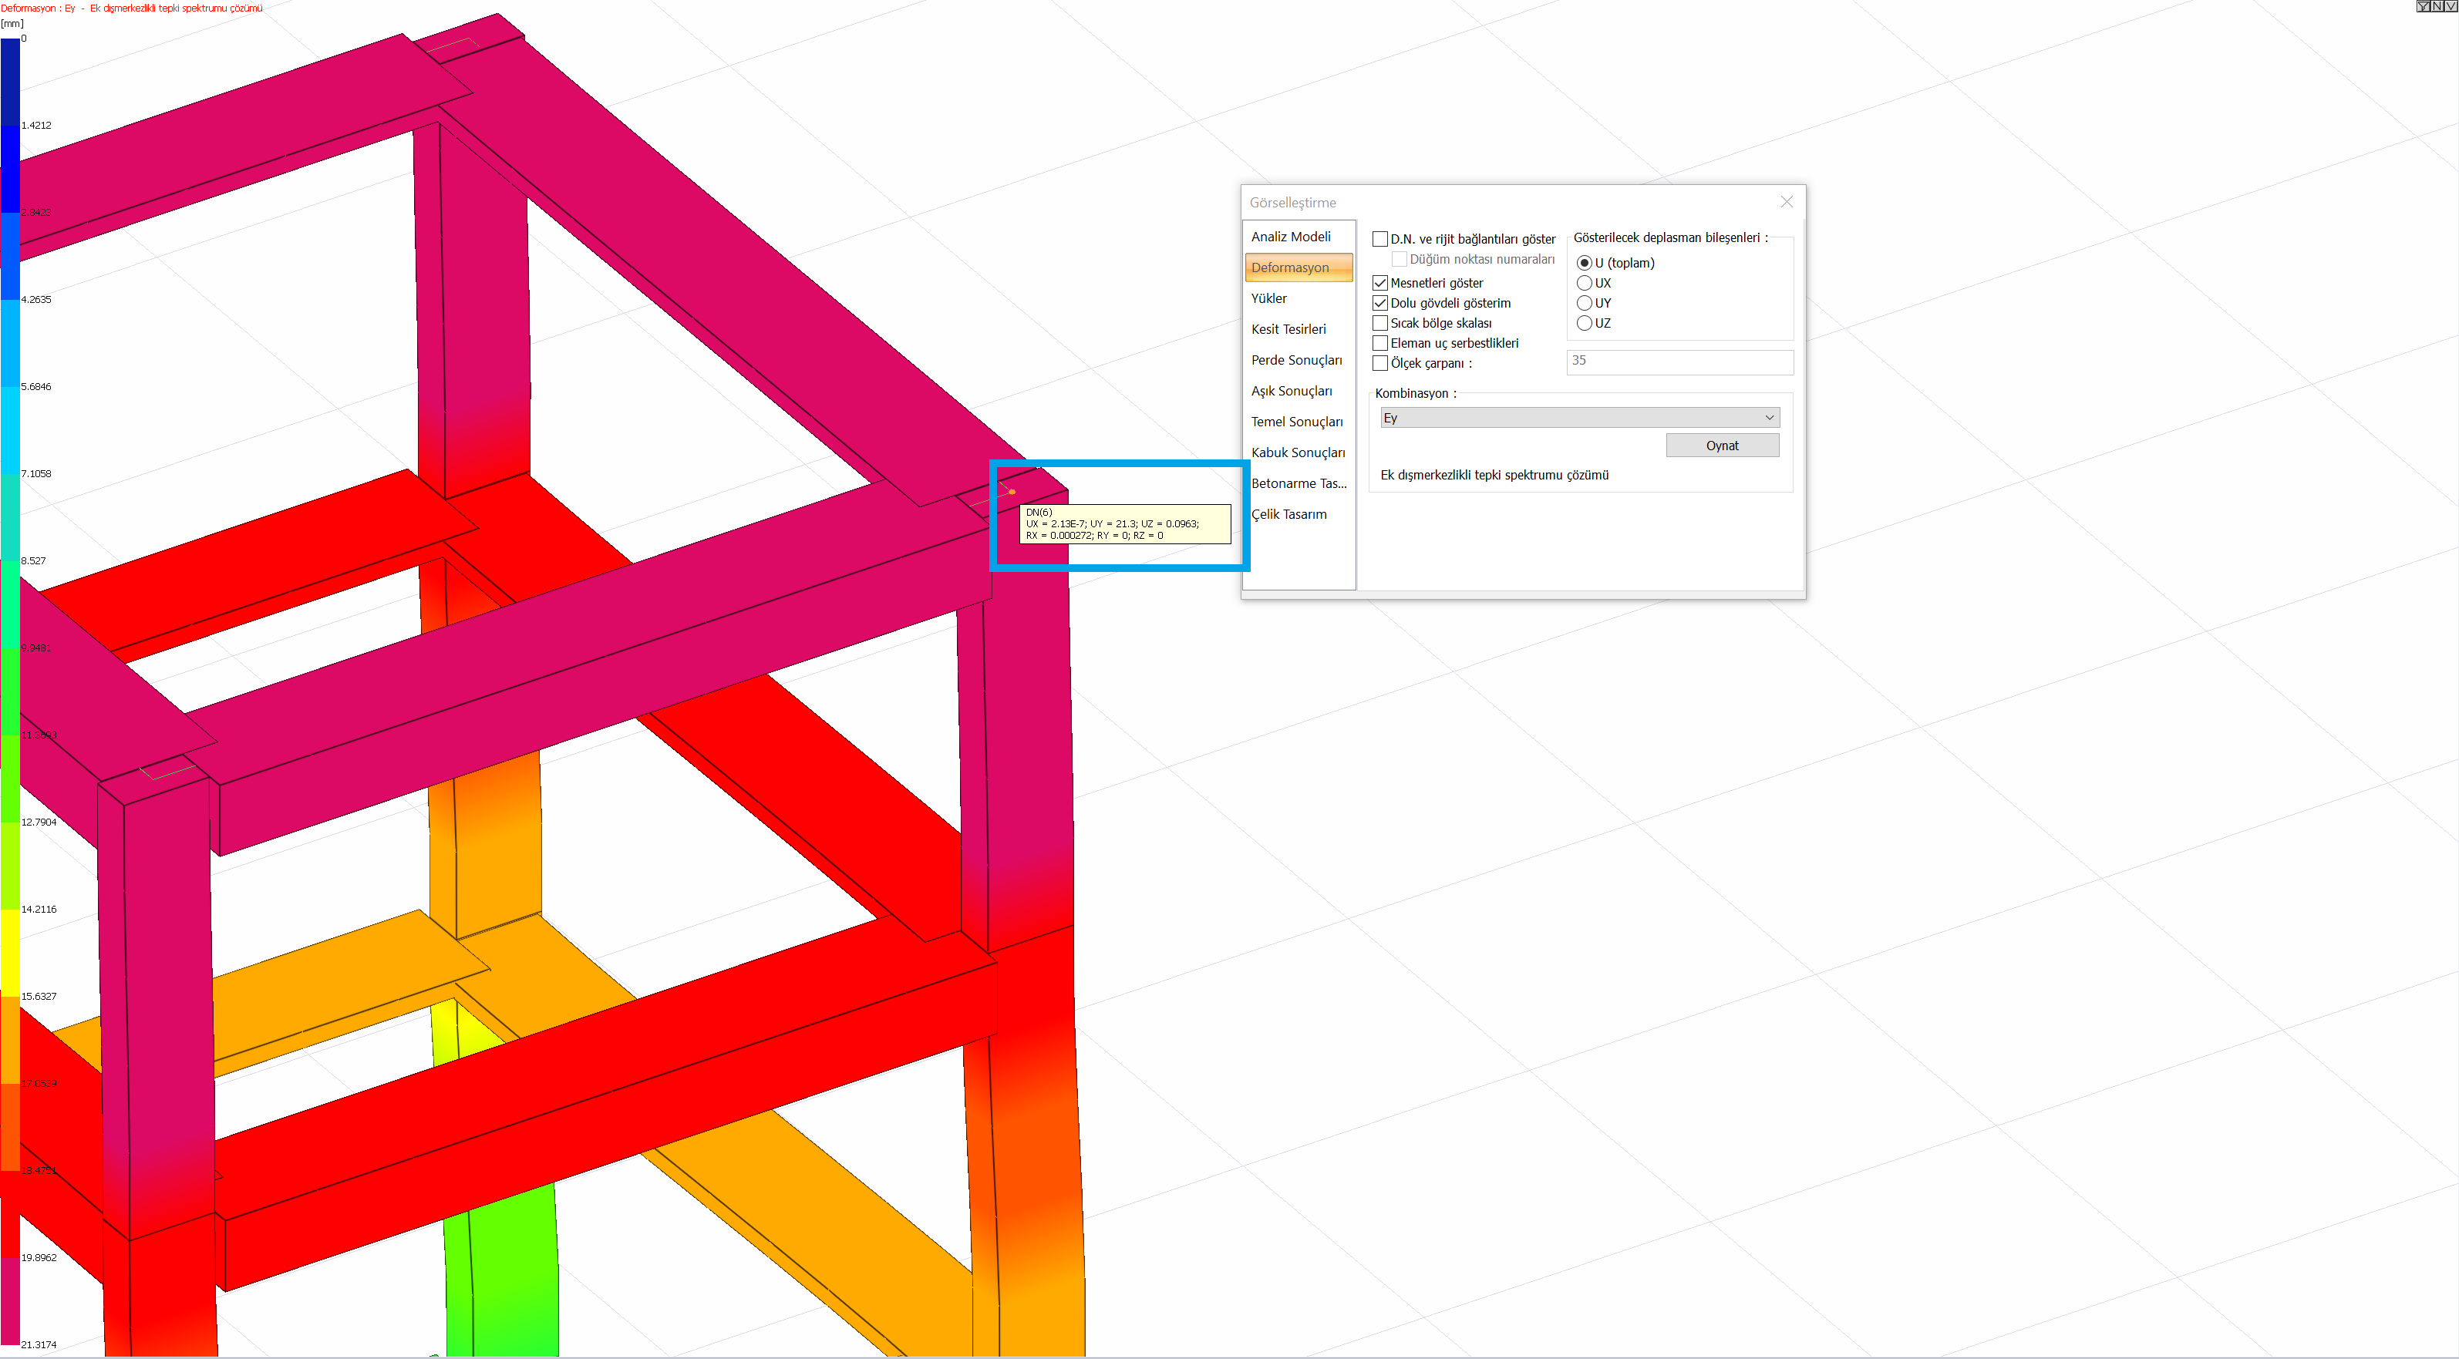Click the funnel filter icon
The width and height of the screenshot is (2459, 1359).
[2424, 5]
